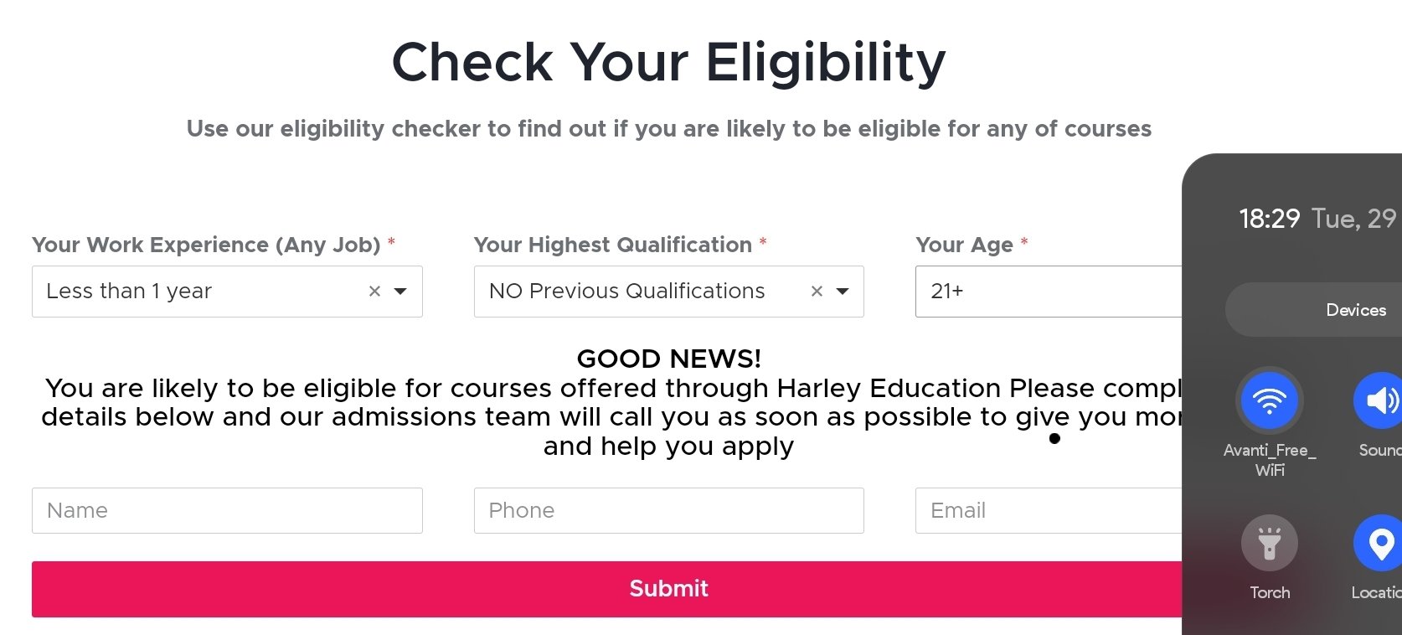1402x635 pixels.
Task: Toggle the Sound quick setting icon
Action: 1379,400
